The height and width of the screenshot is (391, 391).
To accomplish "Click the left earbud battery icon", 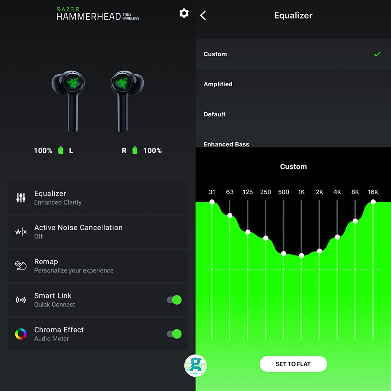I will [x=61, y=151].
